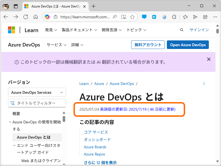The image size is (221, 166).
Task: Open the page options three-dot menu near breadcrumbs
Action: click(204, 83)
